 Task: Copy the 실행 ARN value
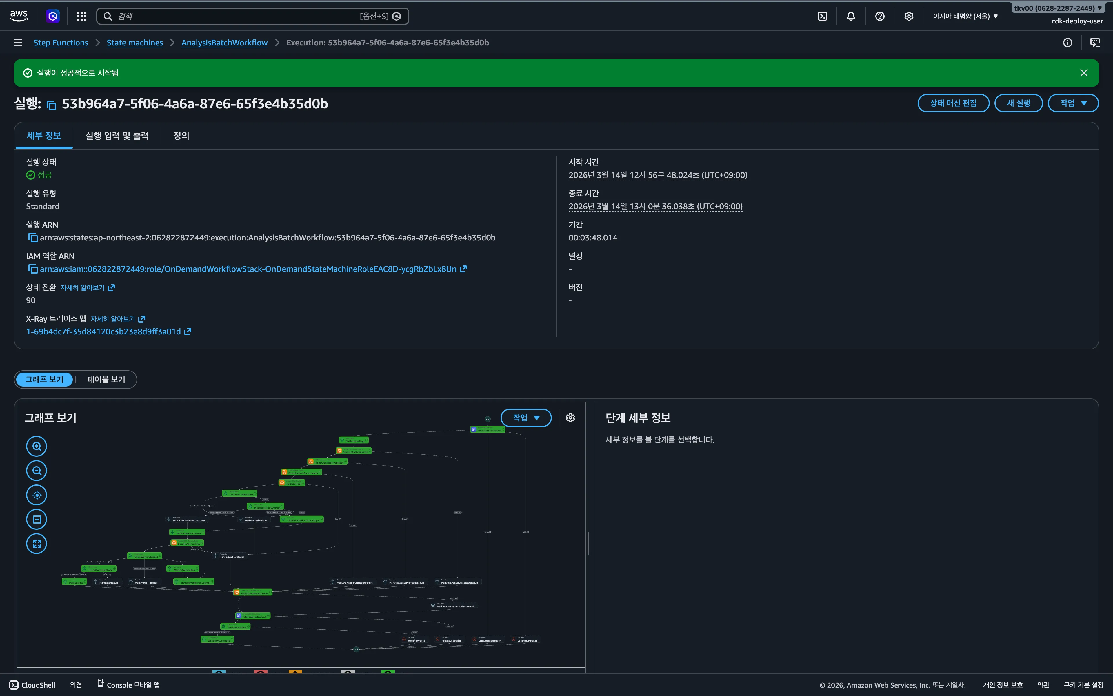coord(33,238)
